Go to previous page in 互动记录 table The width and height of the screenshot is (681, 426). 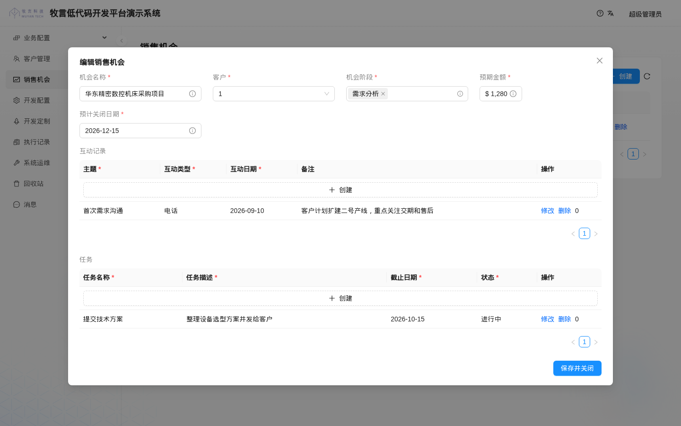[573, 234]
